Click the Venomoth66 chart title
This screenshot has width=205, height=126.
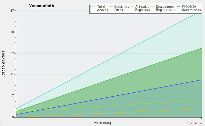point(42,6)
